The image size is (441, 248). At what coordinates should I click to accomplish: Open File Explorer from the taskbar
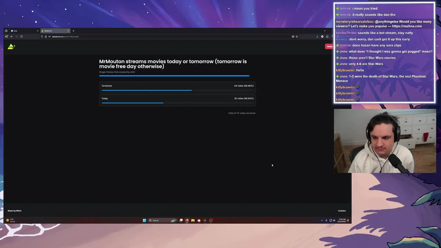point(193,220)
